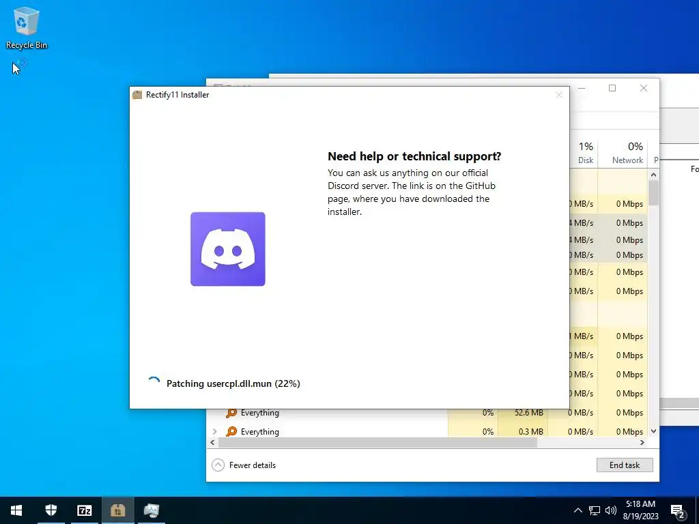Open 7-Zip from the taskbar

click(84, 510)
